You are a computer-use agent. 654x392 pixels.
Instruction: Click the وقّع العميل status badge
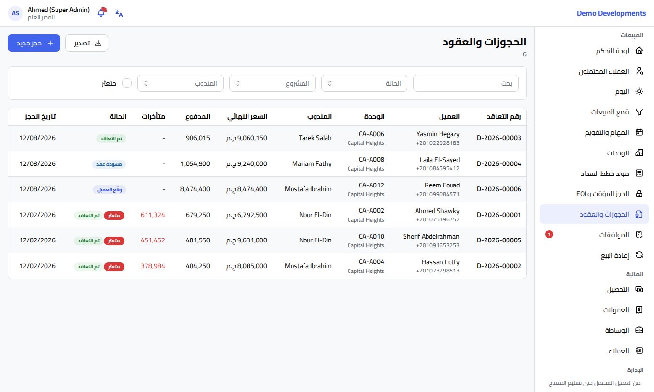tap(110, 189)
